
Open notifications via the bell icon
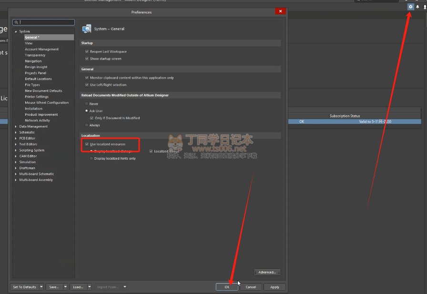tap(418, 7)
